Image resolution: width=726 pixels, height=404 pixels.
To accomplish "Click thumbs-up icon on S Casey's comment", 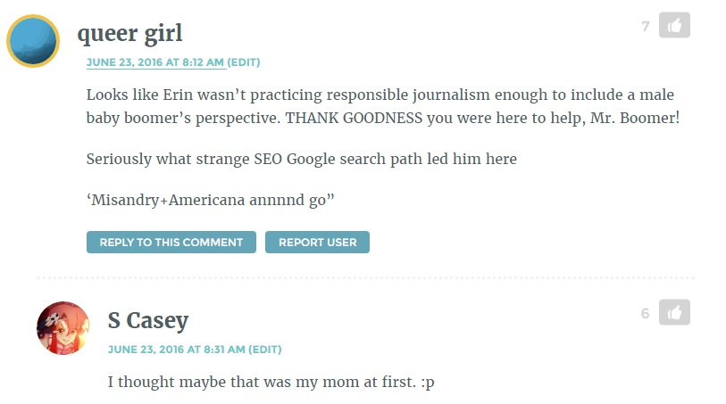I will click(674, 312).
